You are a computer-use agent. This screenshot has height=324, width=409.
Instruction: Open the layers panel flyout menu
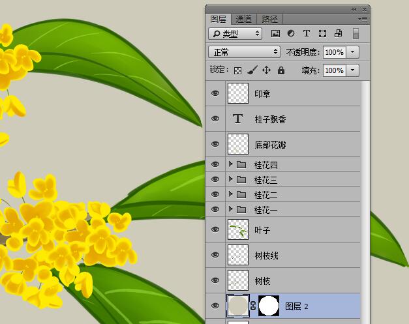(x=363, y=19)
